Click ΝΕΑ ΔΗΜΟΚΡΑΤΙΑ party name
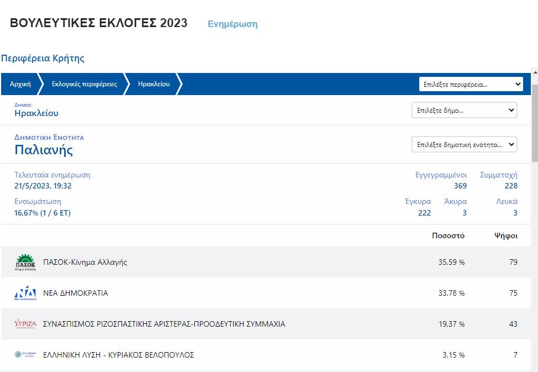This screenshot has height=372, width=538. tap(76, 293)
